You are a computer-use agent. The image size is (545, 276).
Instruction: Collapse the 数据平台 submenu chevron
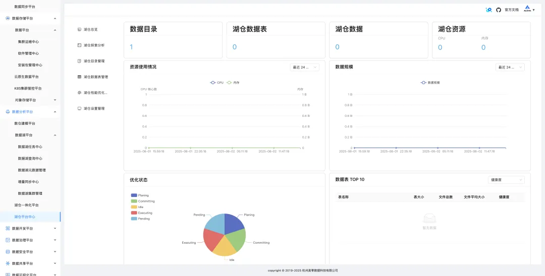[x=55, y=30]
